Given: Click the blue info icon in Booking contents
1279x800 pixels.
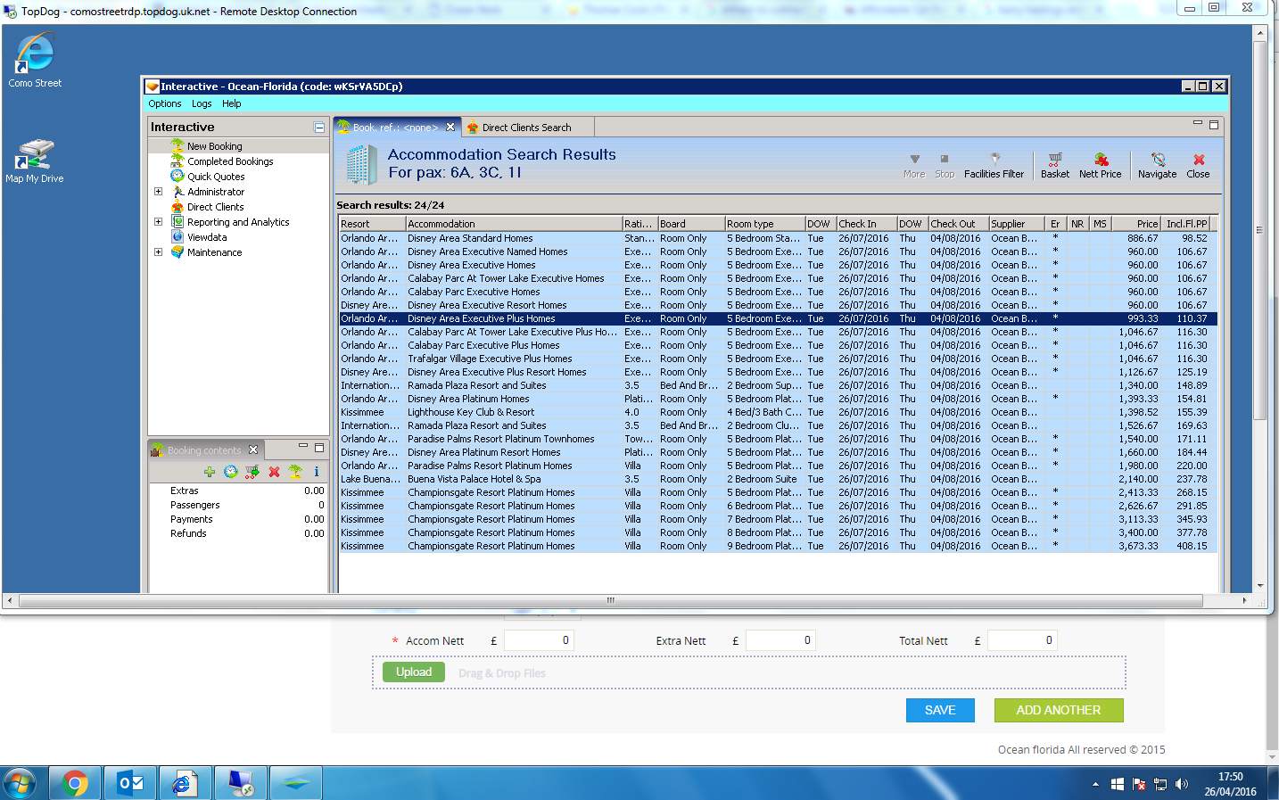Looking at the screenshot, I should (317, 472).
